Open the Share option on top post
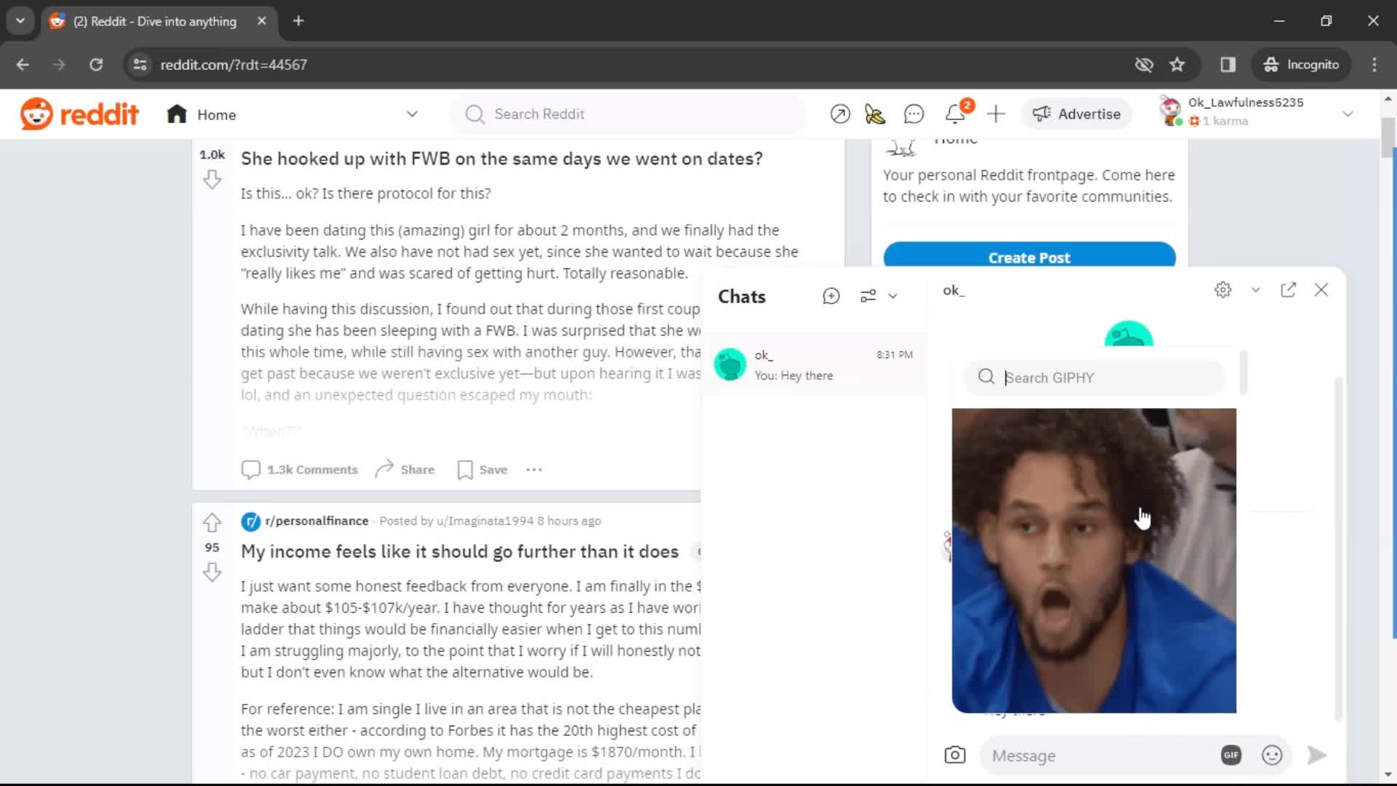 click(x=404, y=469)
